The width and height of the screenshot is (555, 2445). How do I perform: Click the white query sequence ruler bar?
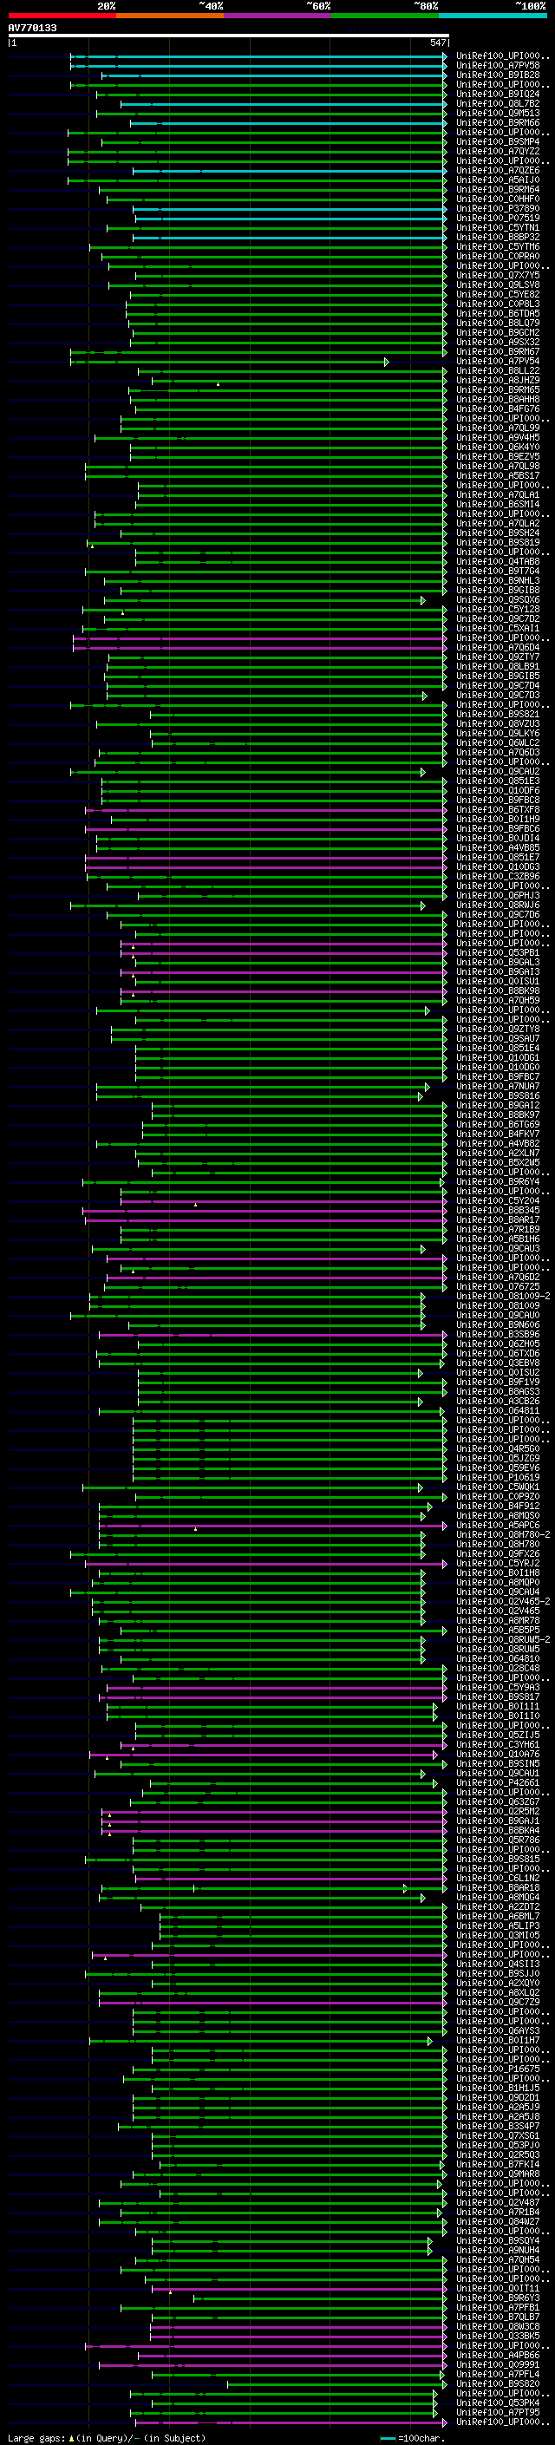coord(229,36)
